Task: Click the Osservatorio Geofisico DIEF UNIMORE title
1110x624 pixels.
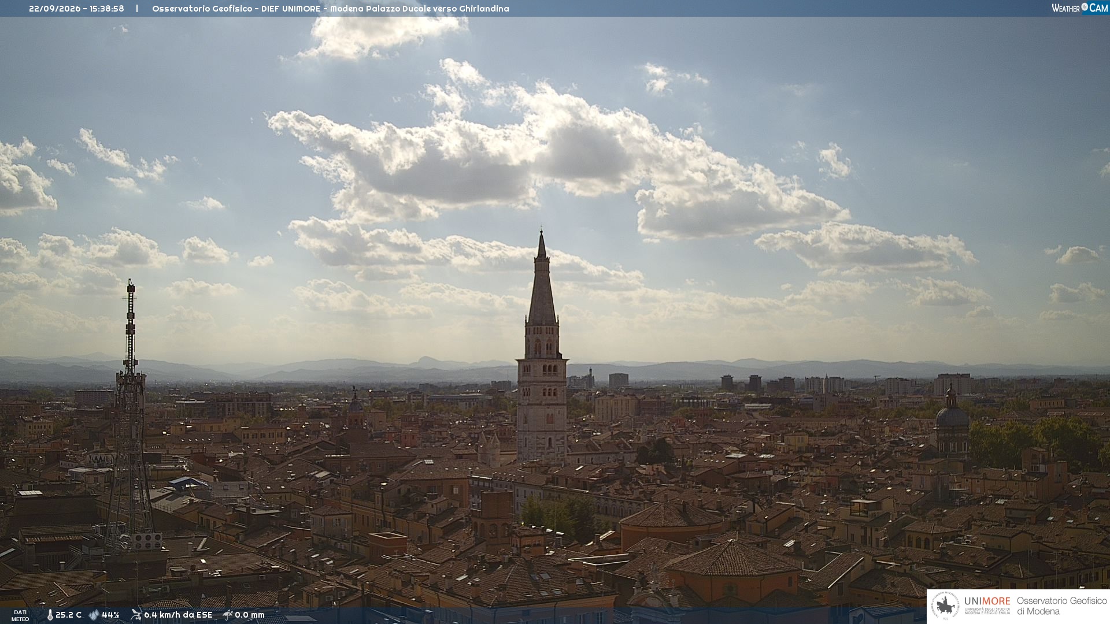Action: tap(331, 9)
